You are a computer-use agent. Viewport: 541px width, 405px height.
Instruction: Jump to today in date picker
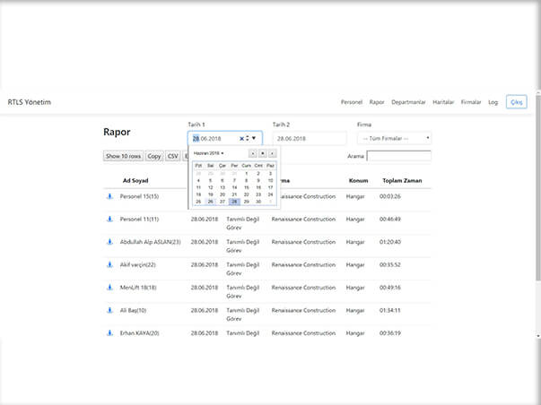point(263,153)
